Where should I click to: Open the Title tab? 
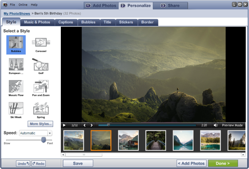(x=107, y=22)
